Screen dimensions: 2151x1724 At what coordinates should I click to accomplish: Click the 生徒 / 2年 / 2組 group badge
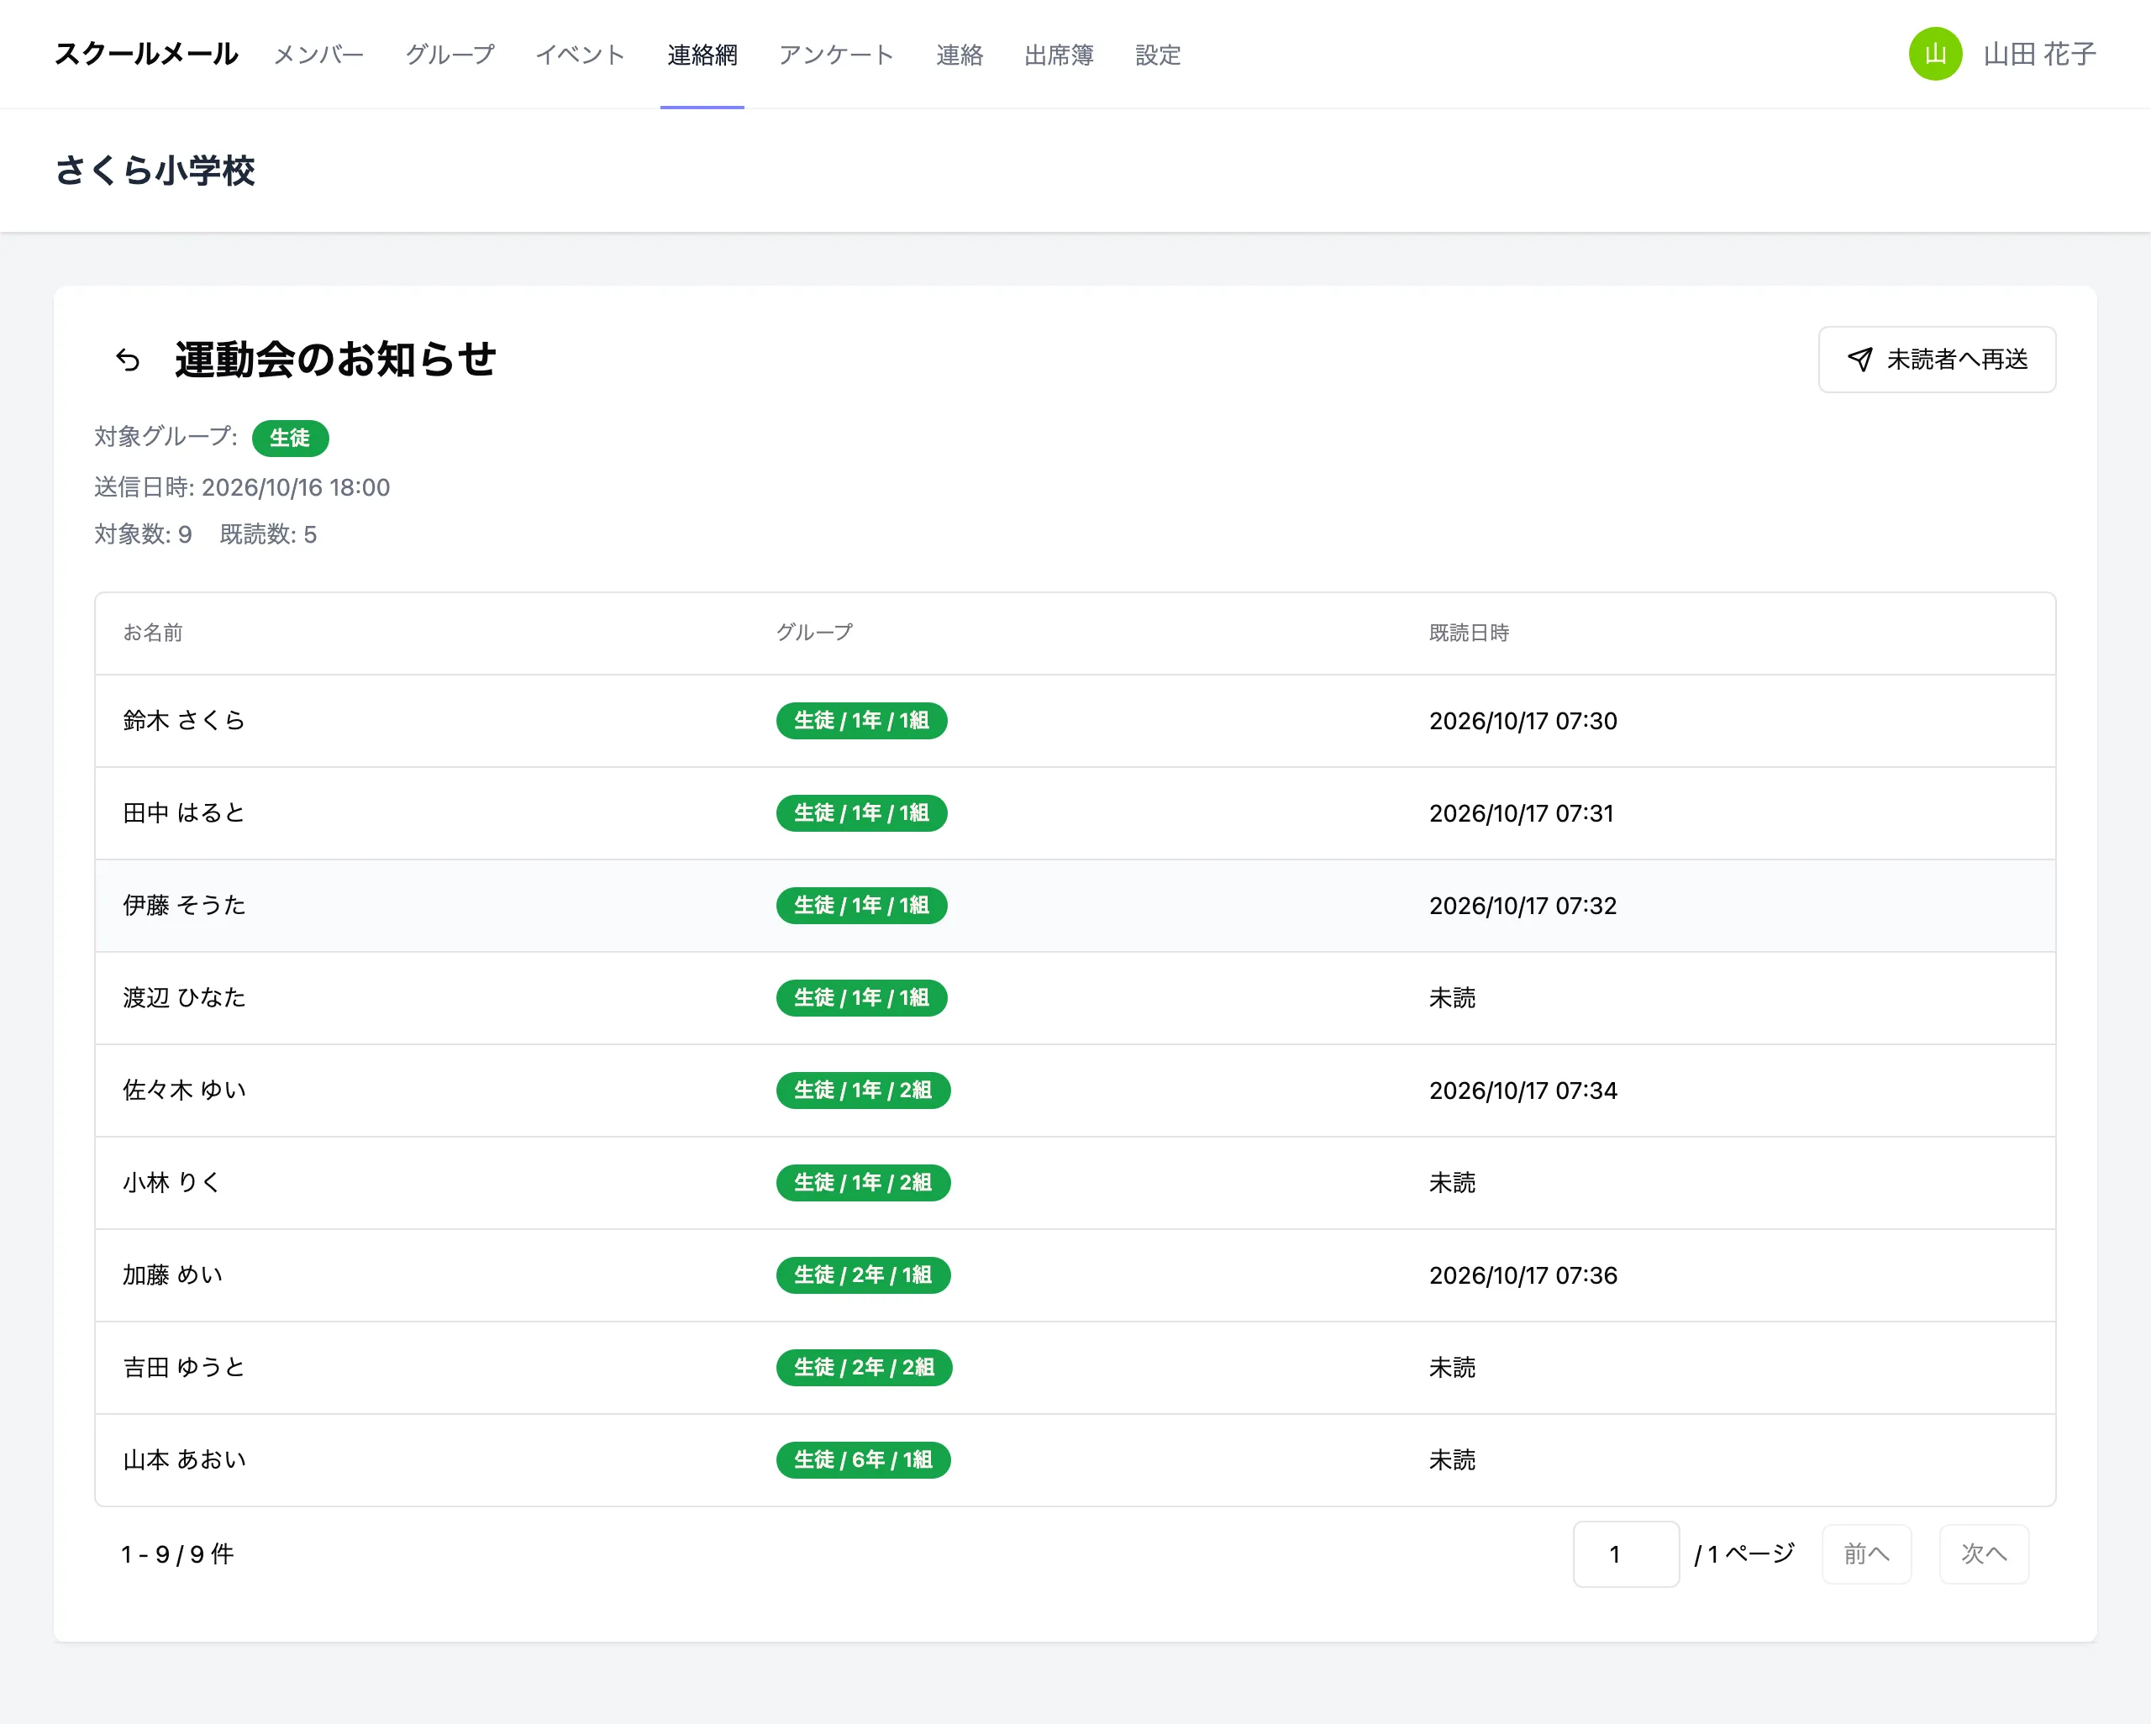(864, 1367)
